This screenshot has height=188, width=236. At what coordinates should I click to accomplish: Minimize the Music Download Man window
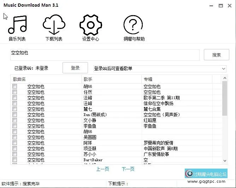click(211, 6)
